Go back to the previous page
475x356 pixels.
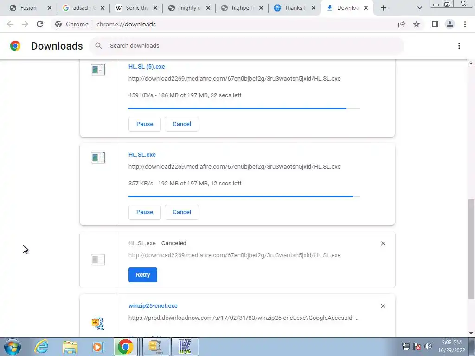click(x=10, y=24)
